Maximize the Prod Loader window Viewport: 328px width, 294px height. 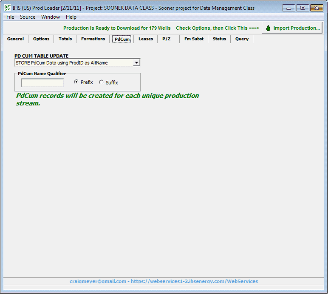point(303,8)
